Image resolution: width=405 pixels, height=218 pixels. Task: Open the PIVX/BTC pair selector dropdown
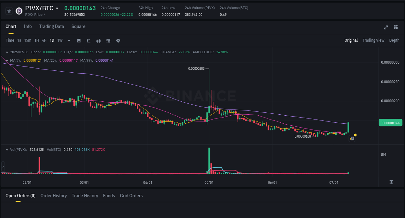point(57,8)
